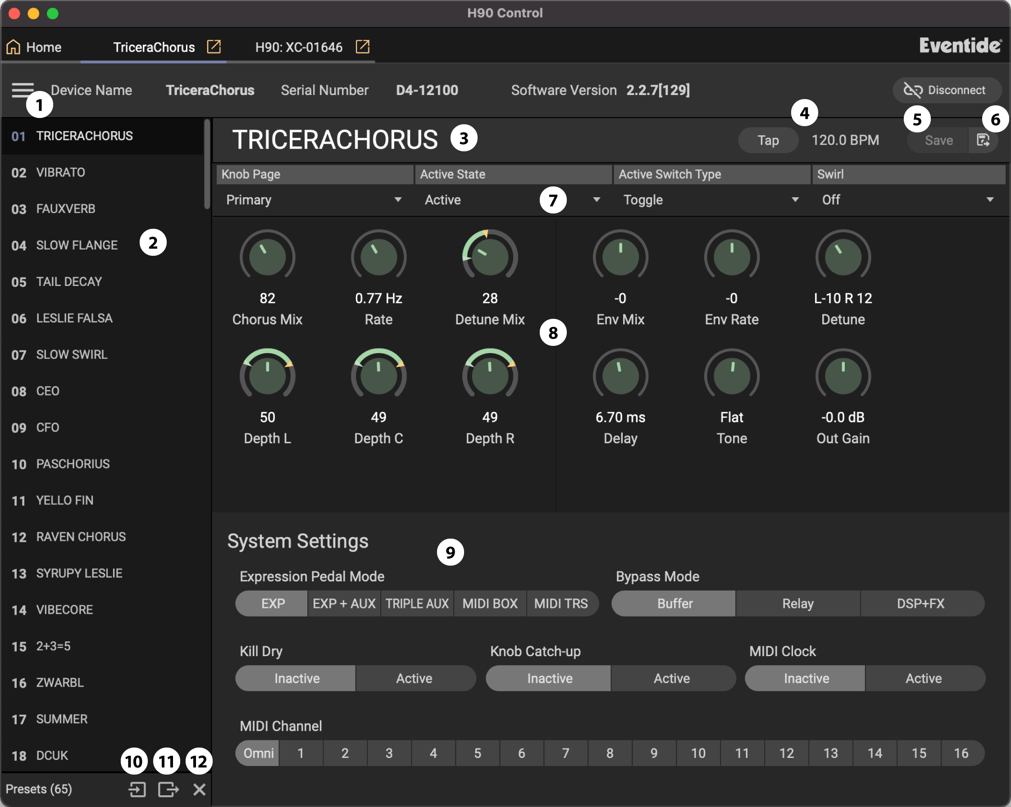Open the Swirl dropdown
Screen dimensions: 1011x807
tap(909, 200)
